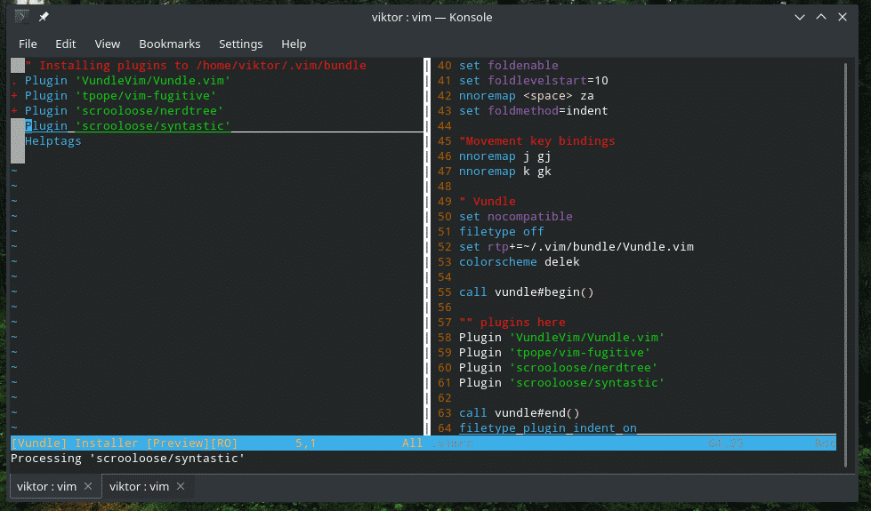
Task: Close the first viktor : vim tab
Action: point(87,486)
